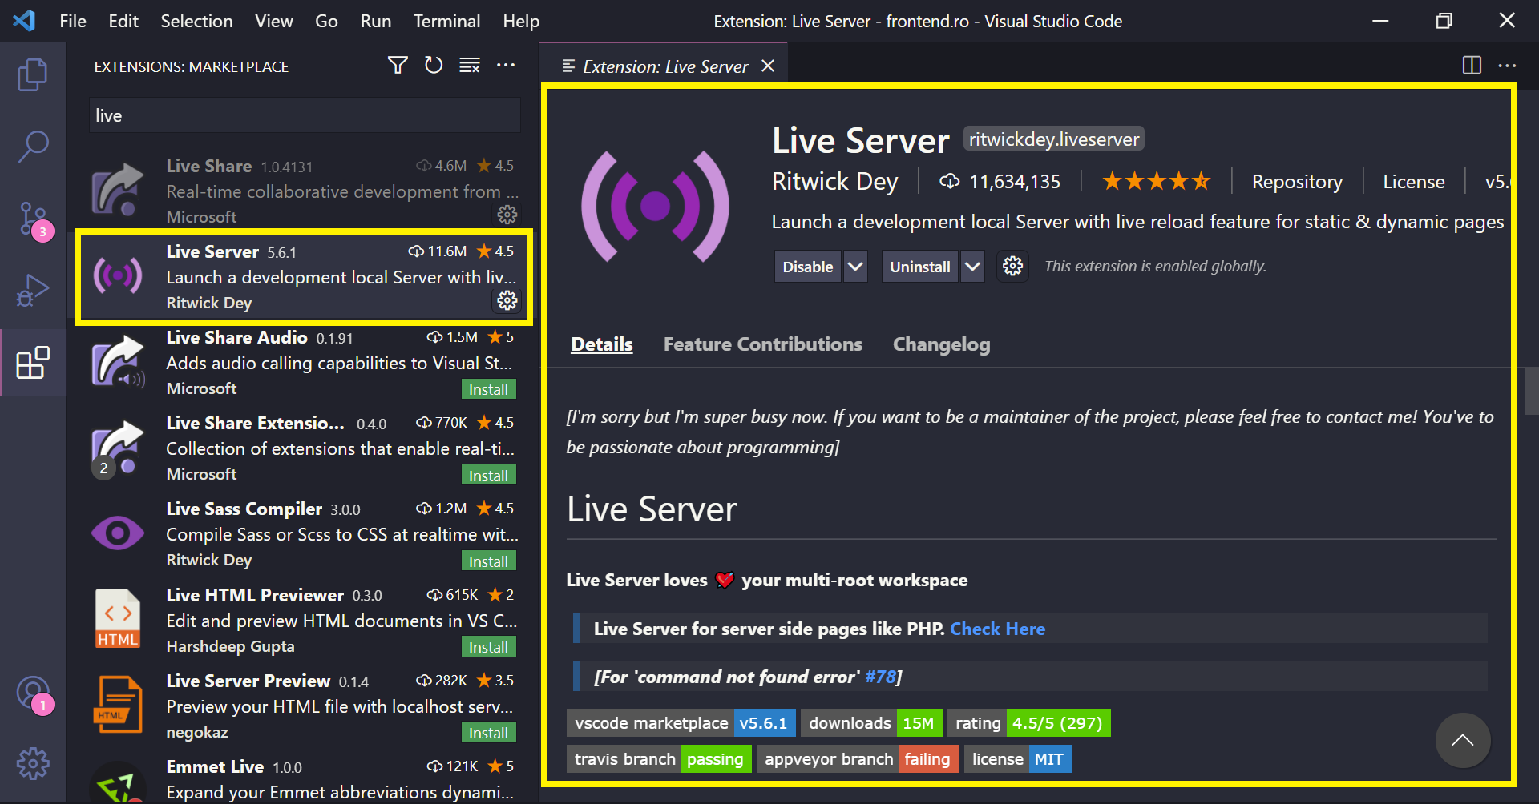Click the Disable button
The width and height of the screenshot is (1539, 804).
tap(807, 267)
